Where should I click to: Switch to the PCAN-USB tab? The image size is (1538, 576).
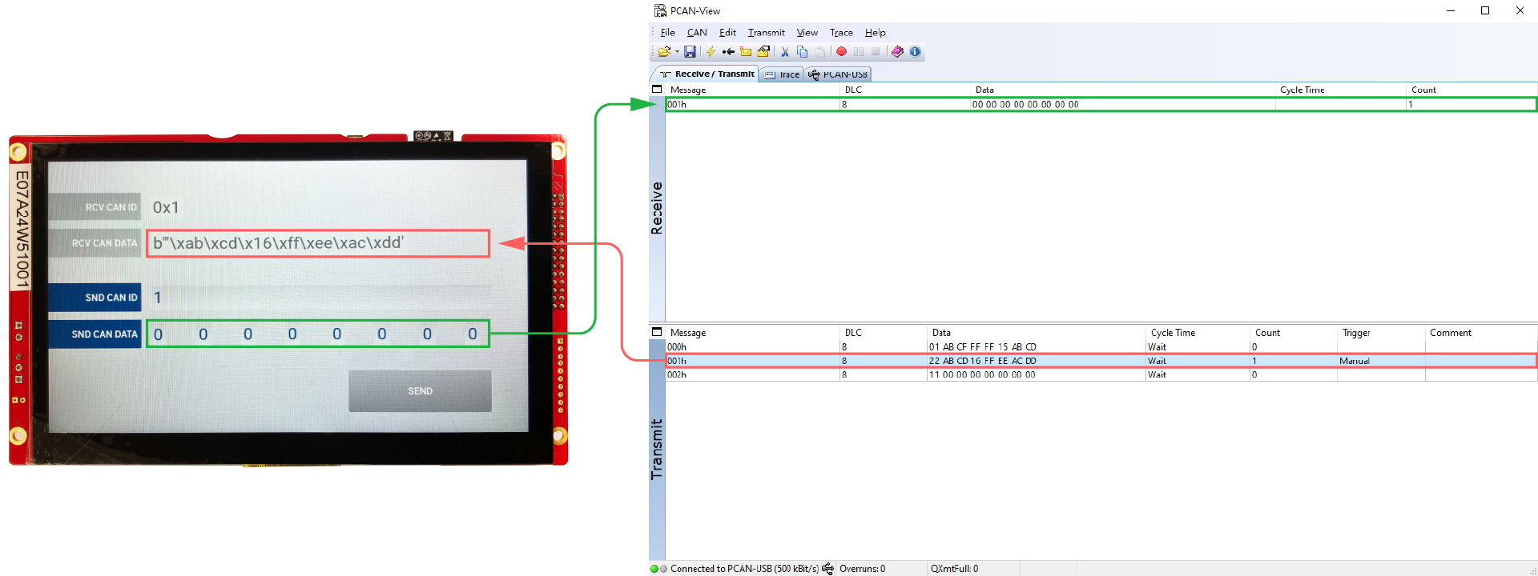pyautogui.click(x=839, y=74)
